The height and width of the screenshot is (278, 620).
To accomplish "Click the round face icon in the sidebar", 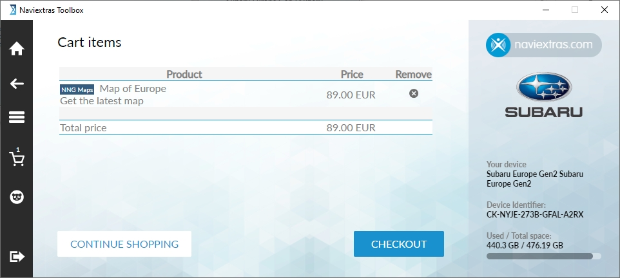I will pos(17,198).
